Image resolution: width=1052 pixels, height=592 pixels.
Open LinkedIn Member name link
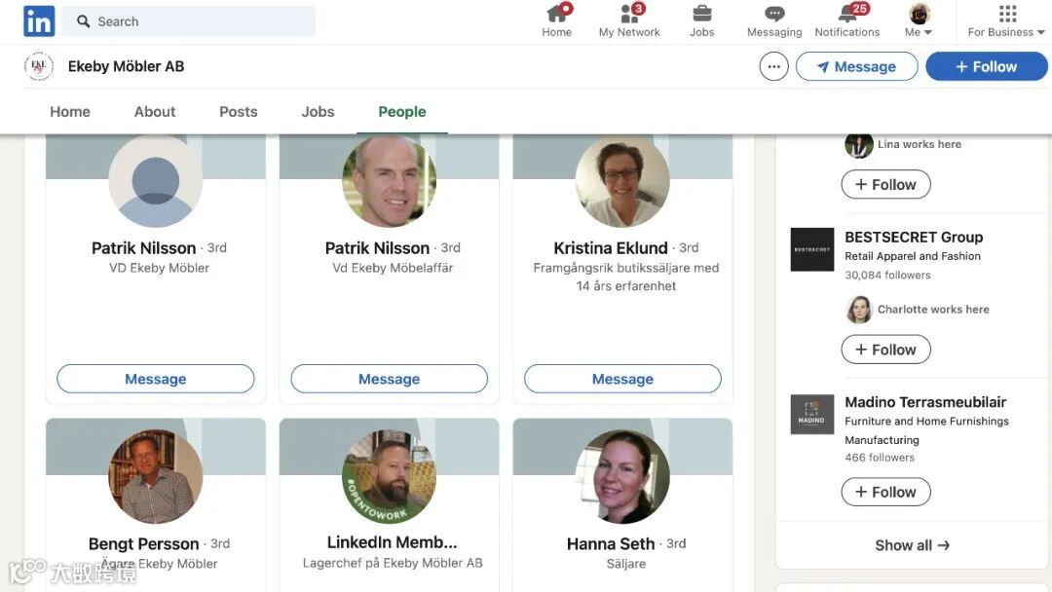tap(392, 542)
